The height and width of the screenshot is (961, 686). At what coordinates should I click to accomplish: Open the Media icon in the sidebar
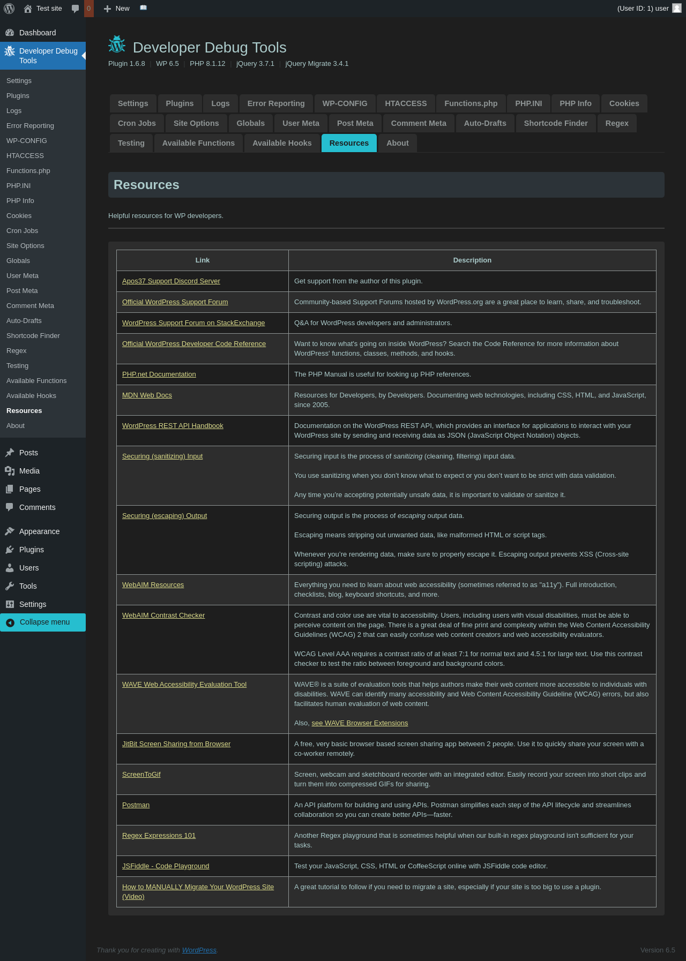[x=10, y=471]
